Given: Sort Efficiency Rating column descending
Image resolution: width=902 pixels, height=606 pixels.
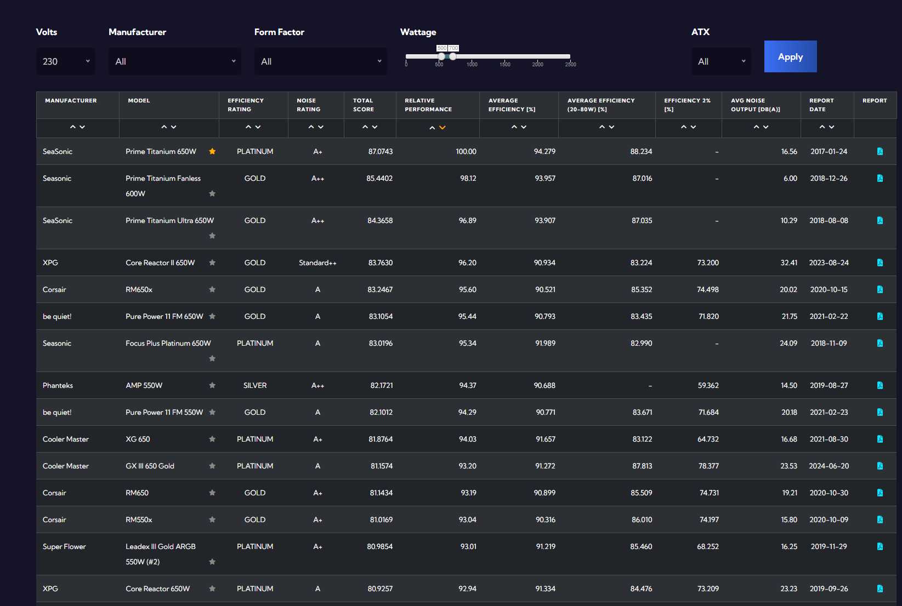Looking at the screenshot, I should pos(258,127).
